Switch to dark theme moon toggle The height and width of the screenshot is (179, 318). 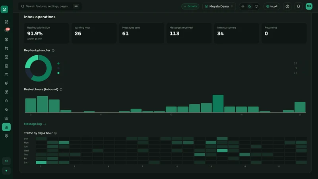click(x=250, y=6)
